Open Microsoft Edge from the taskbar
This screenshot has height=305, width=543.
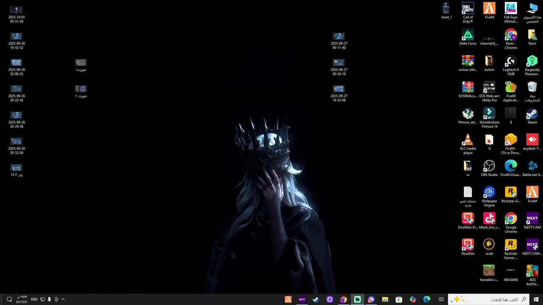click(427, 299)
